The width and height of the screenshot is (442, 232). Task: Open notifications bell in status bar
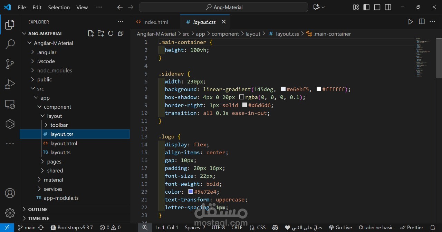(432, 228)
